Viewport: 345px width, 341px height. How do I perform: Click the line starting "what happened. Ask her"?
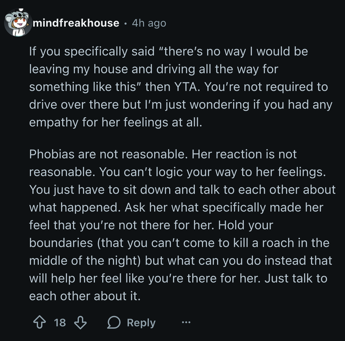(x=176, y=207)
